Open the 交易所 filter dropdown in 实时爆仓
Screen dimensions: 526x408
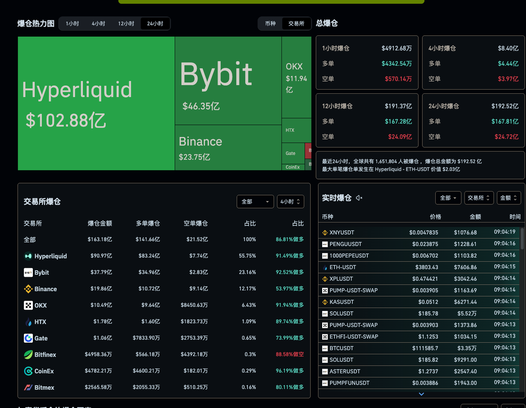point(478,198)
